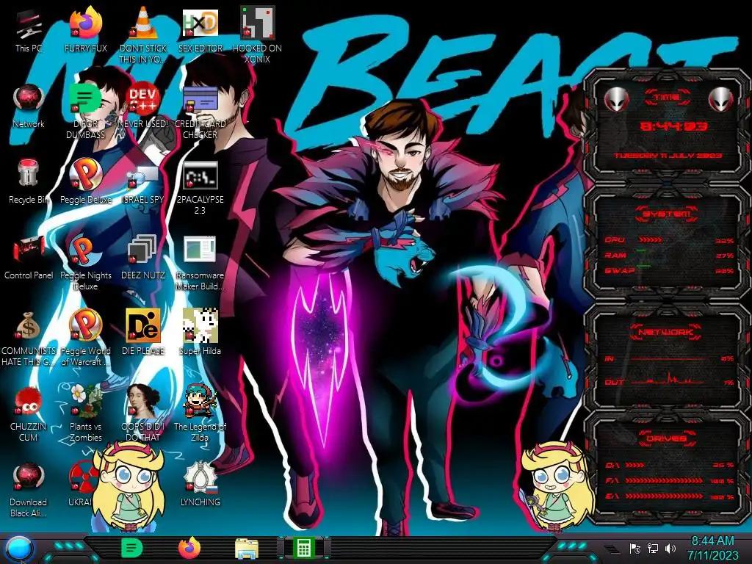Viewport: 752px width, 564px height.
Task: Click the left Star Butterfly desktop mascot
Action: pos(129,486)
